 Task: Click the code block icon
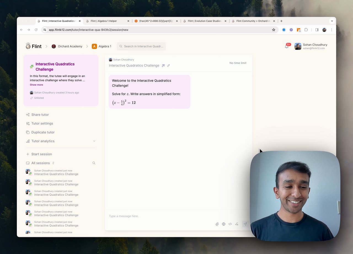[x=230, y=224]
